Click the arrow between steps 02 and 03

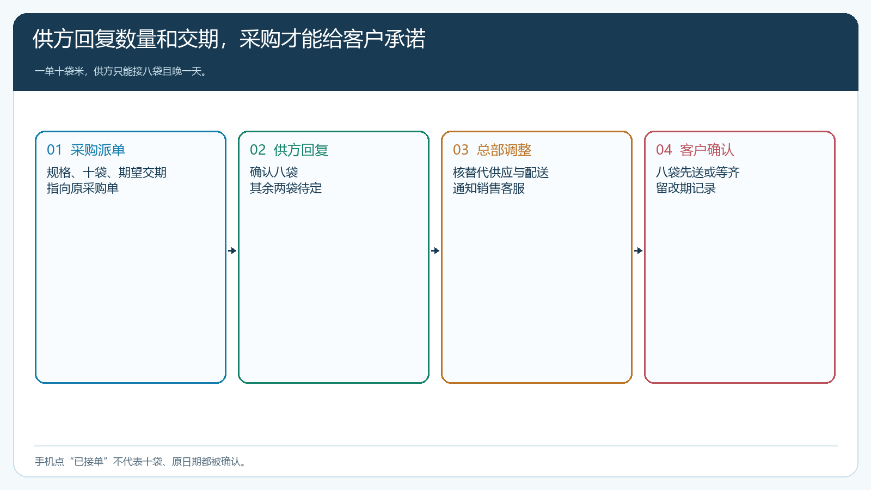(436, 250)
